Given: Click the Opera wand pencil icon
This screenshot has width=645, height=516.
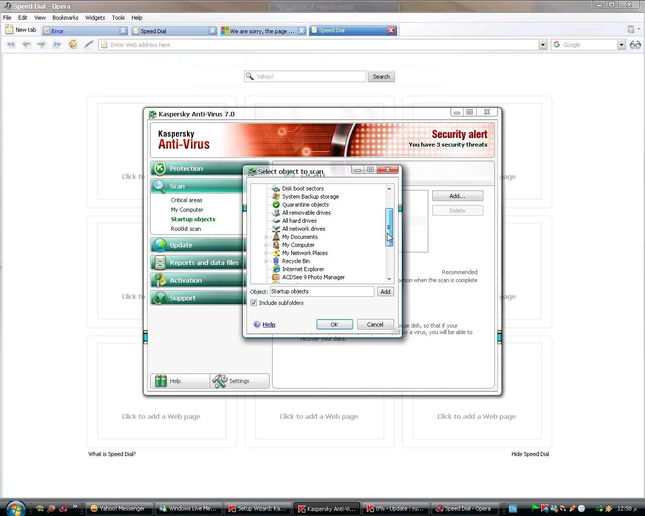Looking at the screenshot, I should pyautogui.click(x=89, y=44).
